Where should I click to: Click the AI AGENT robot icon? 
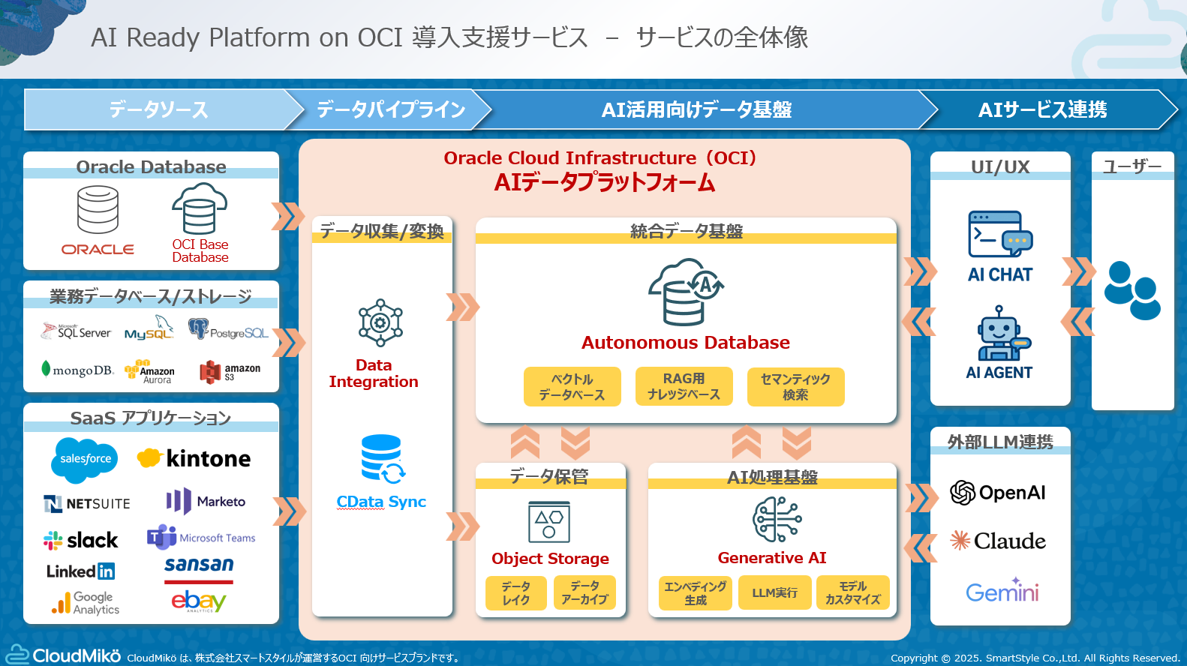coord(1000,333)
